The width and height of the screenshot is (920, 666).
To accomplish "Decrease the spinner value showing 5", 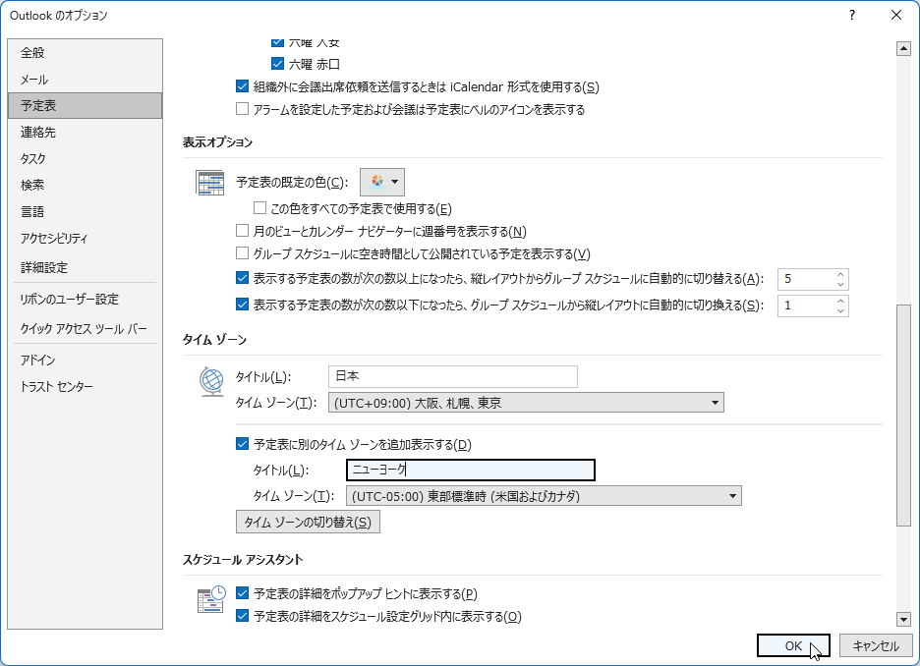I will (840, 284).
